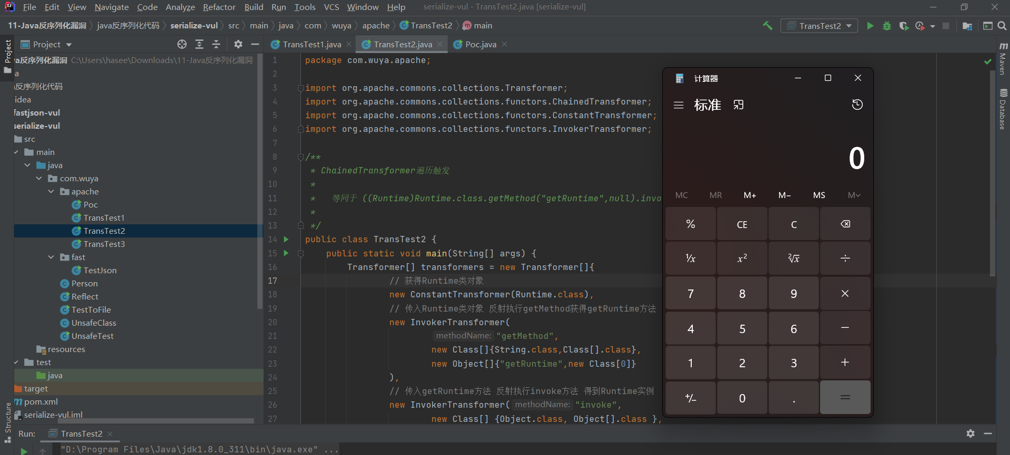Viewport: 1010px width, 455px height.
Task: Switch to the Poc.java editor tab
Action: 481,45
